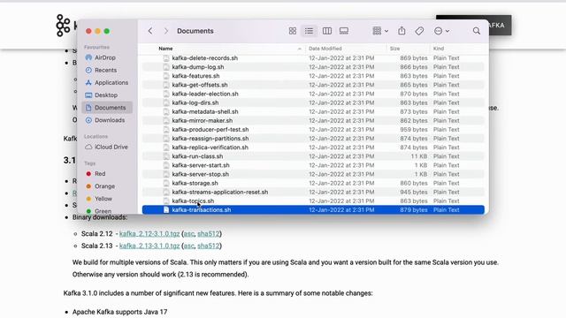Sort files by Date Modified column header

325,49
